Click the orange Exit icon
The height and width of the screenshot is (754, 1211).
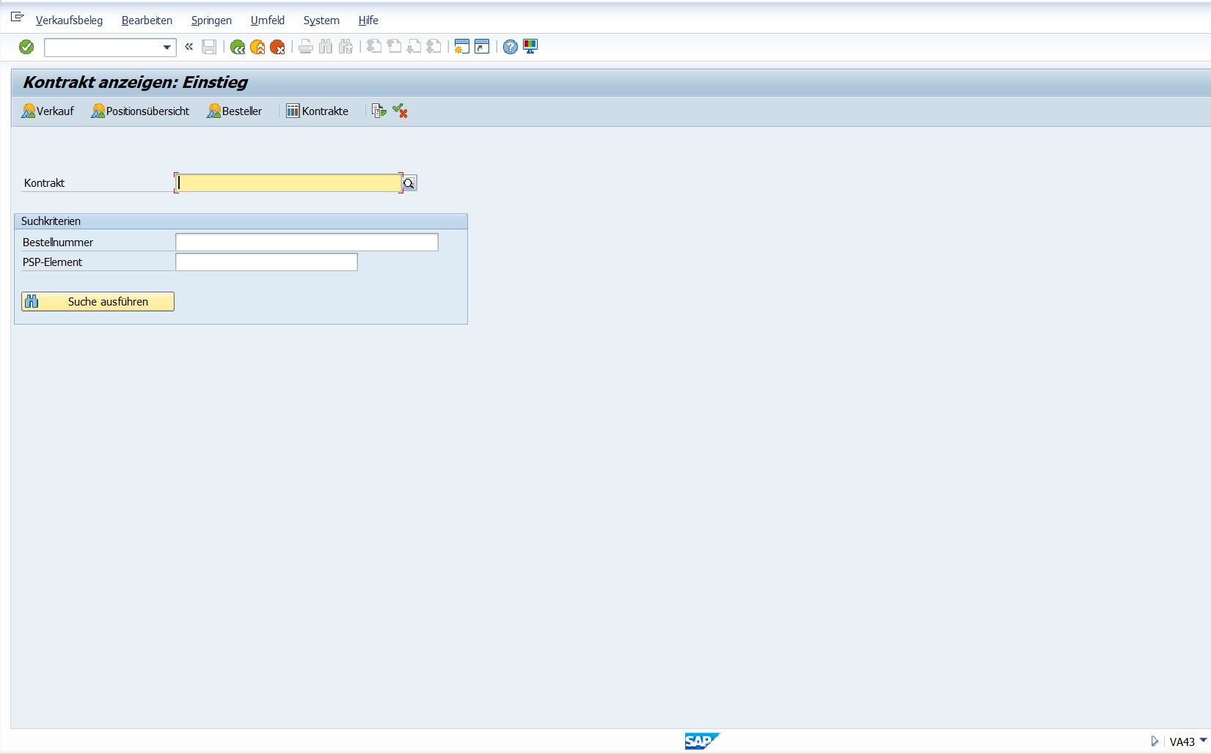pyautogui.click(x=257, y=47)
